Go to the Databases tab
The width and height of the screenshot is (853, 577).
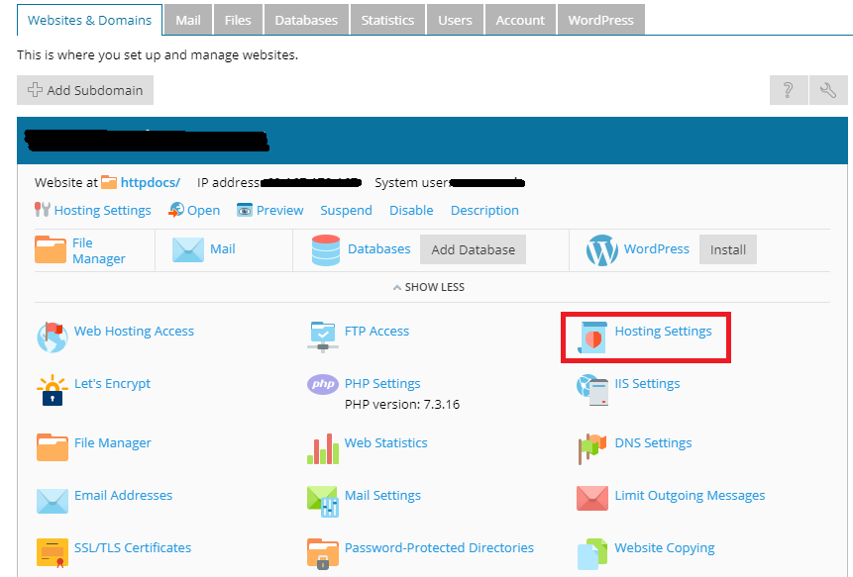coord(306,20)
